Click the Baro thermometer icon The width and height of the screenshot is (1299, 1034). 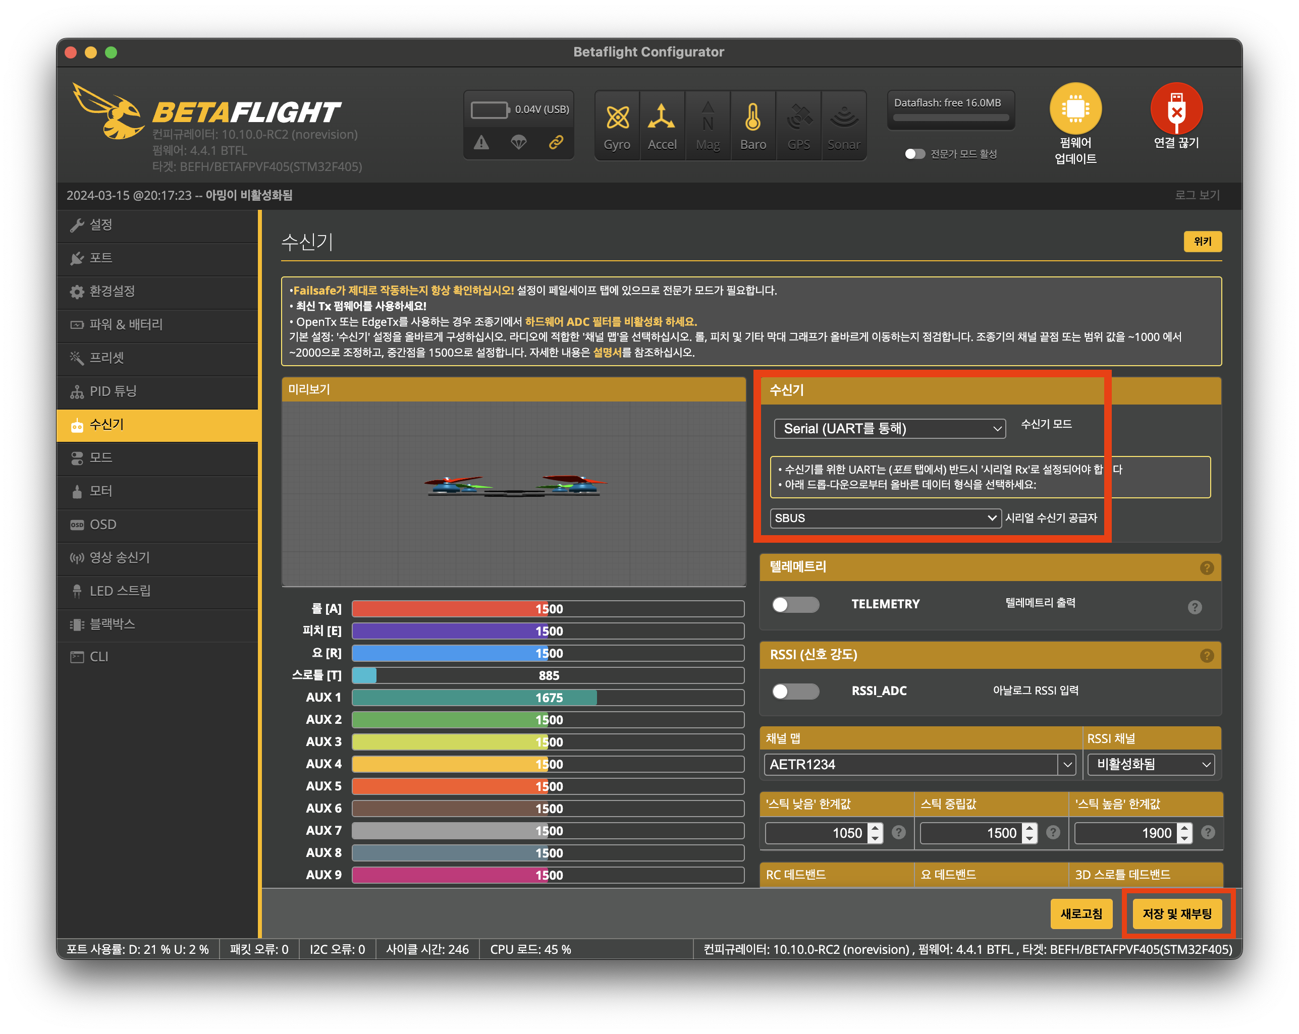(x=752, y=118)
